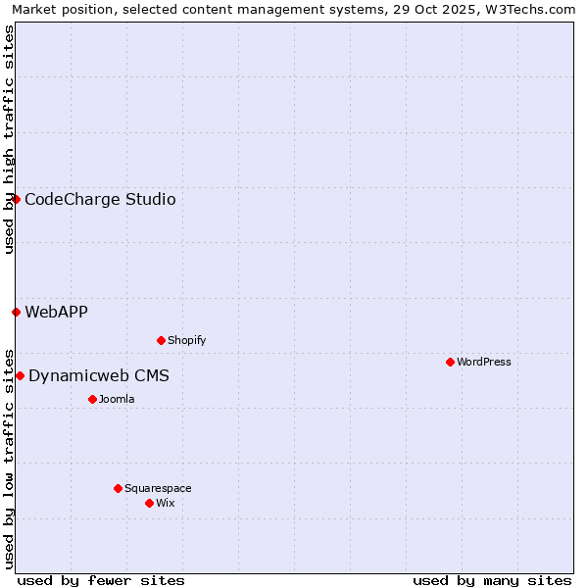The image size is (588, 588).
Task: Click the 'used by many sites' axis label
Action: click(492, 580)
